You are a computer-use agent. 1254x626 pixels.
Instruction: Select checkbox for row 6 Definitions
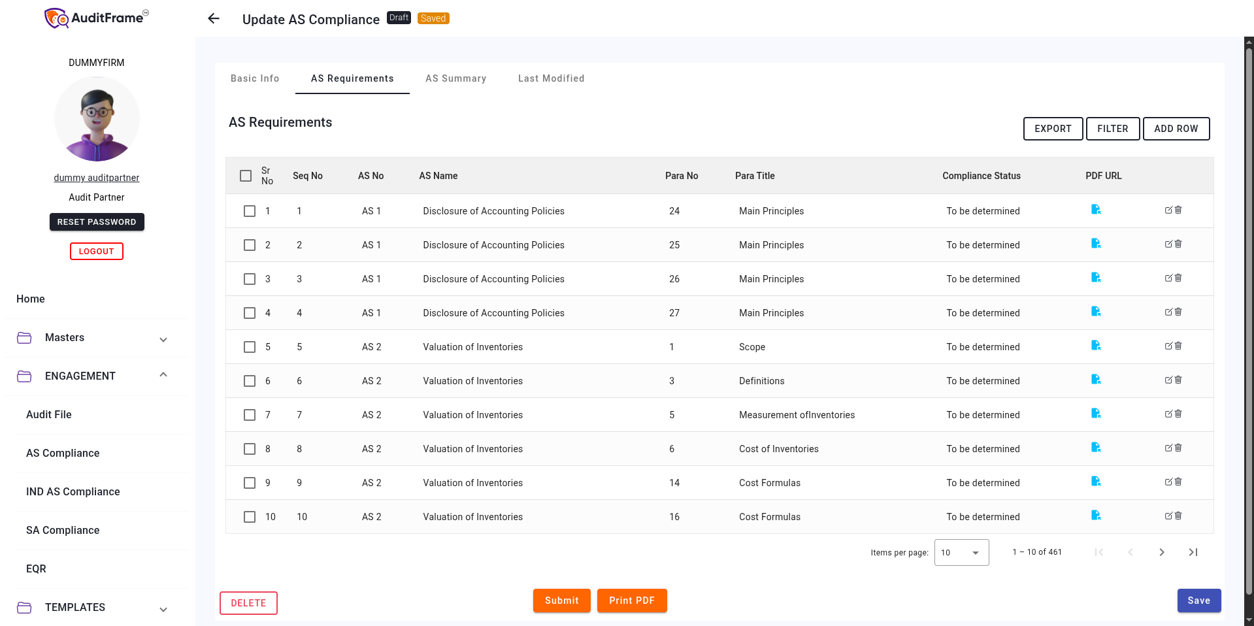(250, 381)
